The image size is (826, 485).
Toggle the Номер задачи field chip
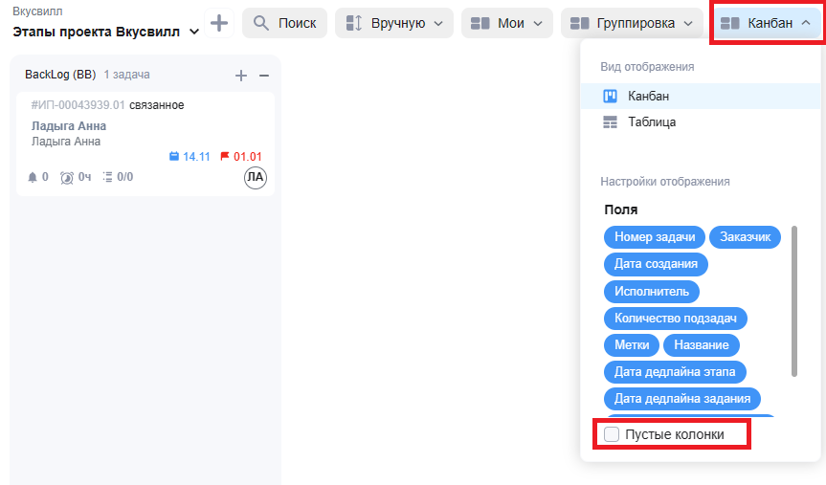[655, 237]
